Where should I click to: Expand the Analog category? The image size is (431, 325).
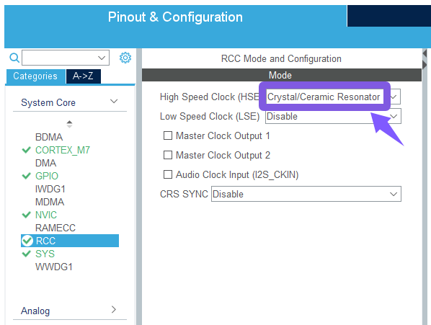click(x=70, y=311)
